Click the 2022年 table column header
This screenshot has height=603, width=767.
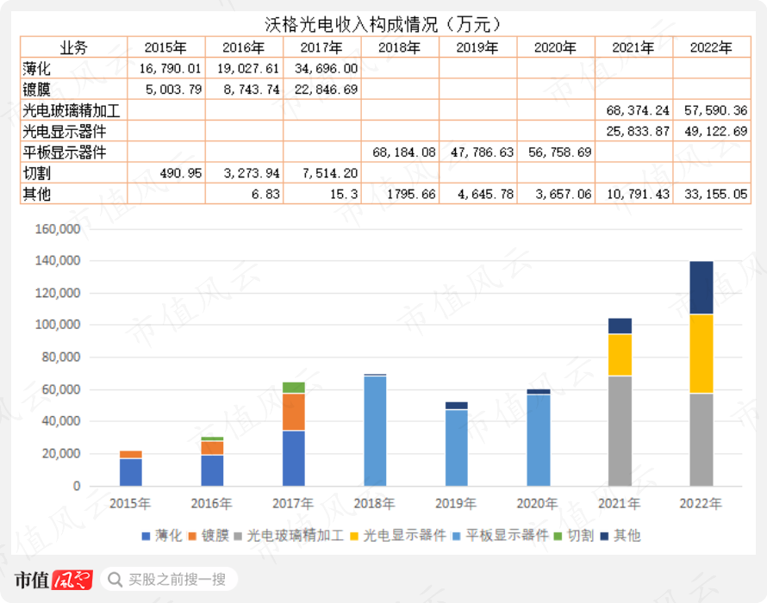712,47
